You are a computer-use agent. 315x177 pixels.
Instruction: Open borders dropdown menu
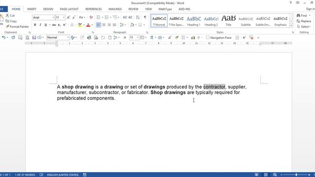pos(144,25)
